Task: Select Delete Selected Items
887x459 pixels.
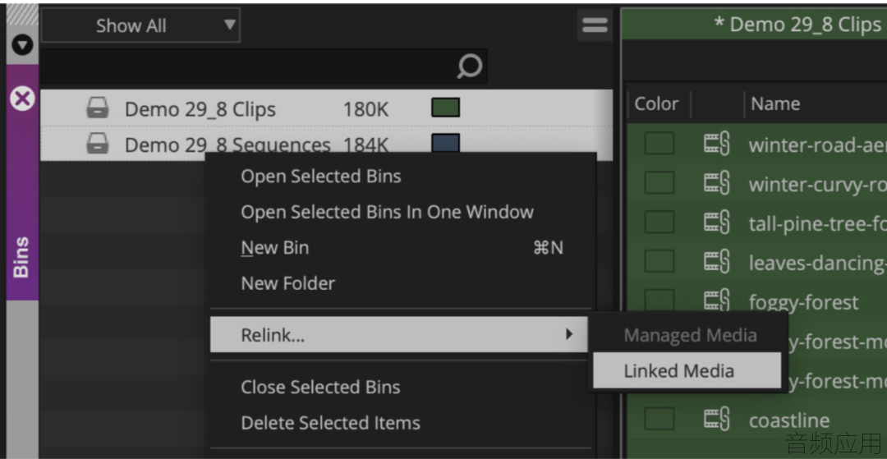Action: tap(330, 423)
